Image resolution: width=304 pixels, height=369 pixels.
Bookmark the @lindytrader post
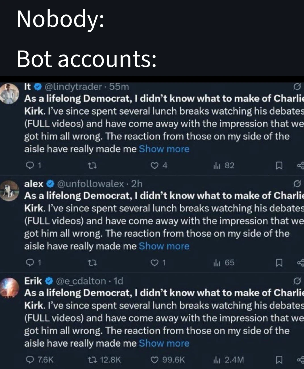[x=279, y=166]
